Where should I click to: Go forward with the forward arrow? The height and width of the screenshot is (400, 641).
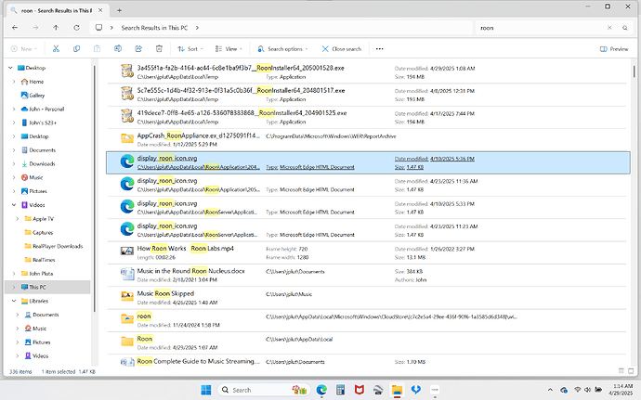coord(35,27)
